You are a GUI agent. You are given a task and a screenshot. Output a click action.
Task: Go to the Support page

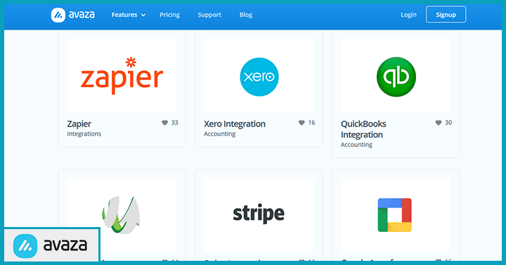coord(209,15)
